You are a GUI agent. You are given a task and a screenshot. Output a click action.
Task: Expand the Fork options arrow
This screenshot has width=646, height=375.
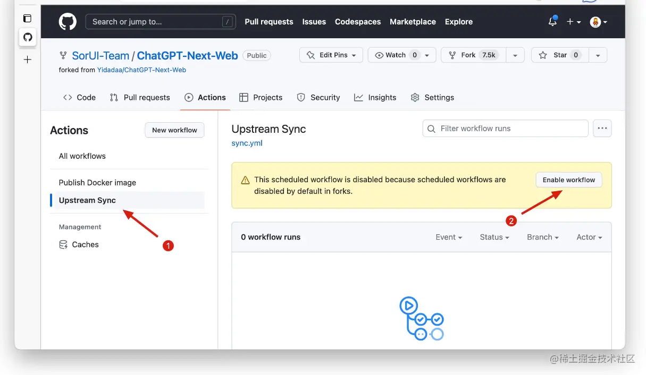(x=515, y=55)
